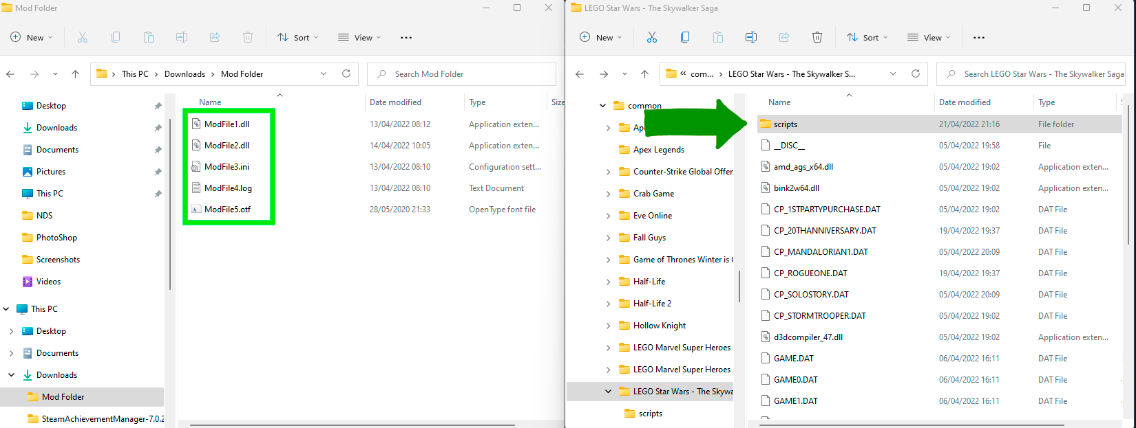Open the Screenshots folder in the sidebar
This screenshot has width=1136, height=428.
58,260
